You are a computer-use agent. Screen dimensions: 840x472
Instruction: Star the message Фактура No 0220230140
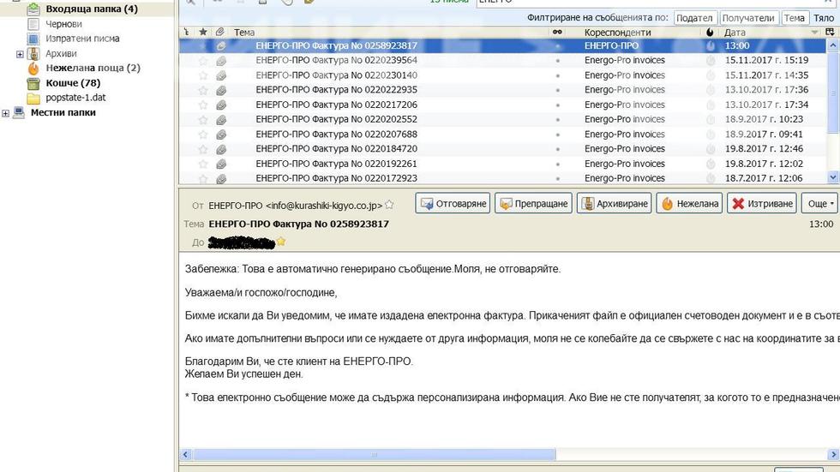(x=203, y=75)
